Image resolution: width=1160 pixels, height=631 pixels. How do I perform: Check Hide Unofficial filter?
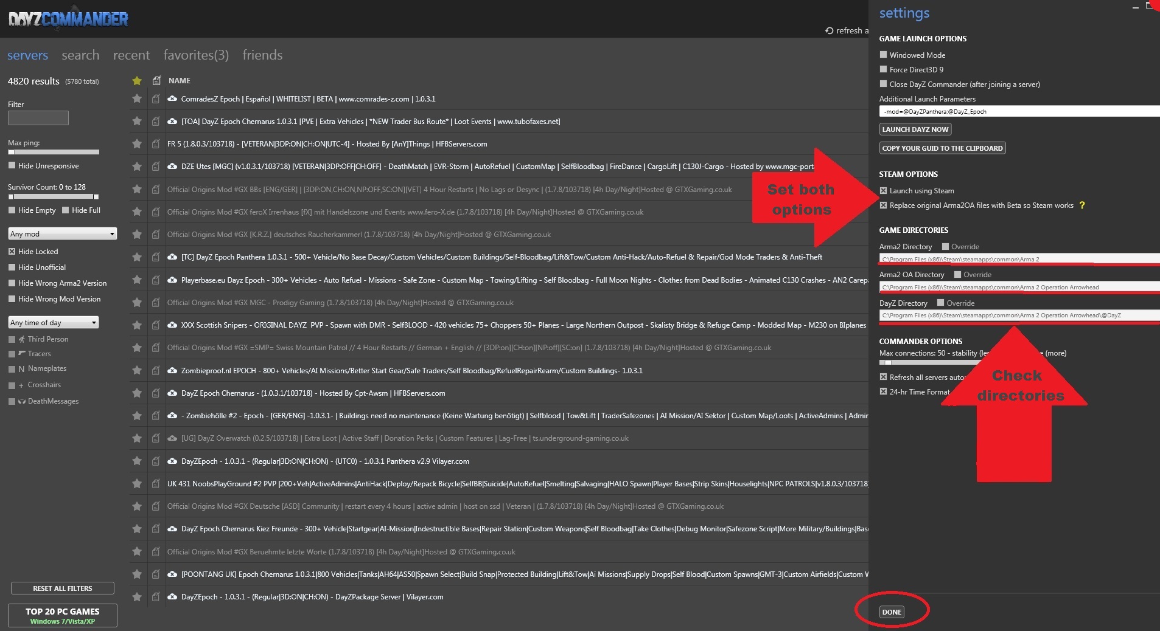pos(12,267)
